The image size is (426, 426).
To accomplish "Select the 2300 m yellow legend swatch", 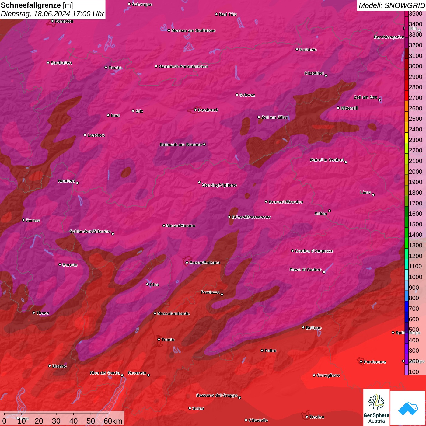I will click(x=406, y=138).
